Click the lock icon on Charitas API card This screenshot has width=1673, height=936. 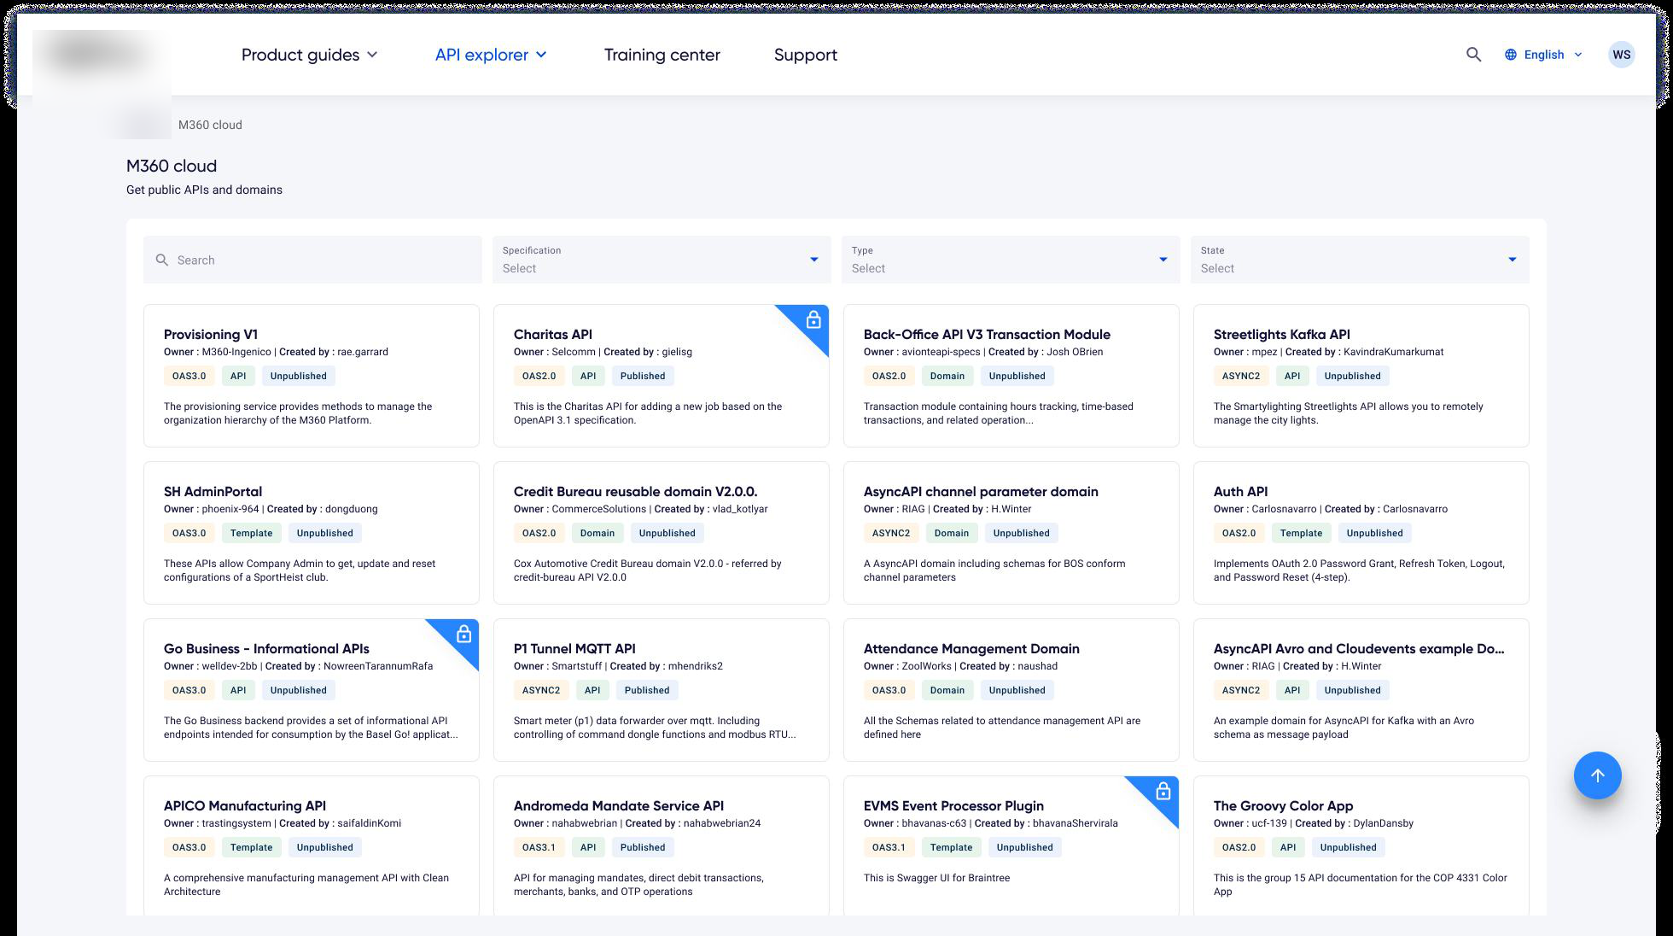pos(813,320)
